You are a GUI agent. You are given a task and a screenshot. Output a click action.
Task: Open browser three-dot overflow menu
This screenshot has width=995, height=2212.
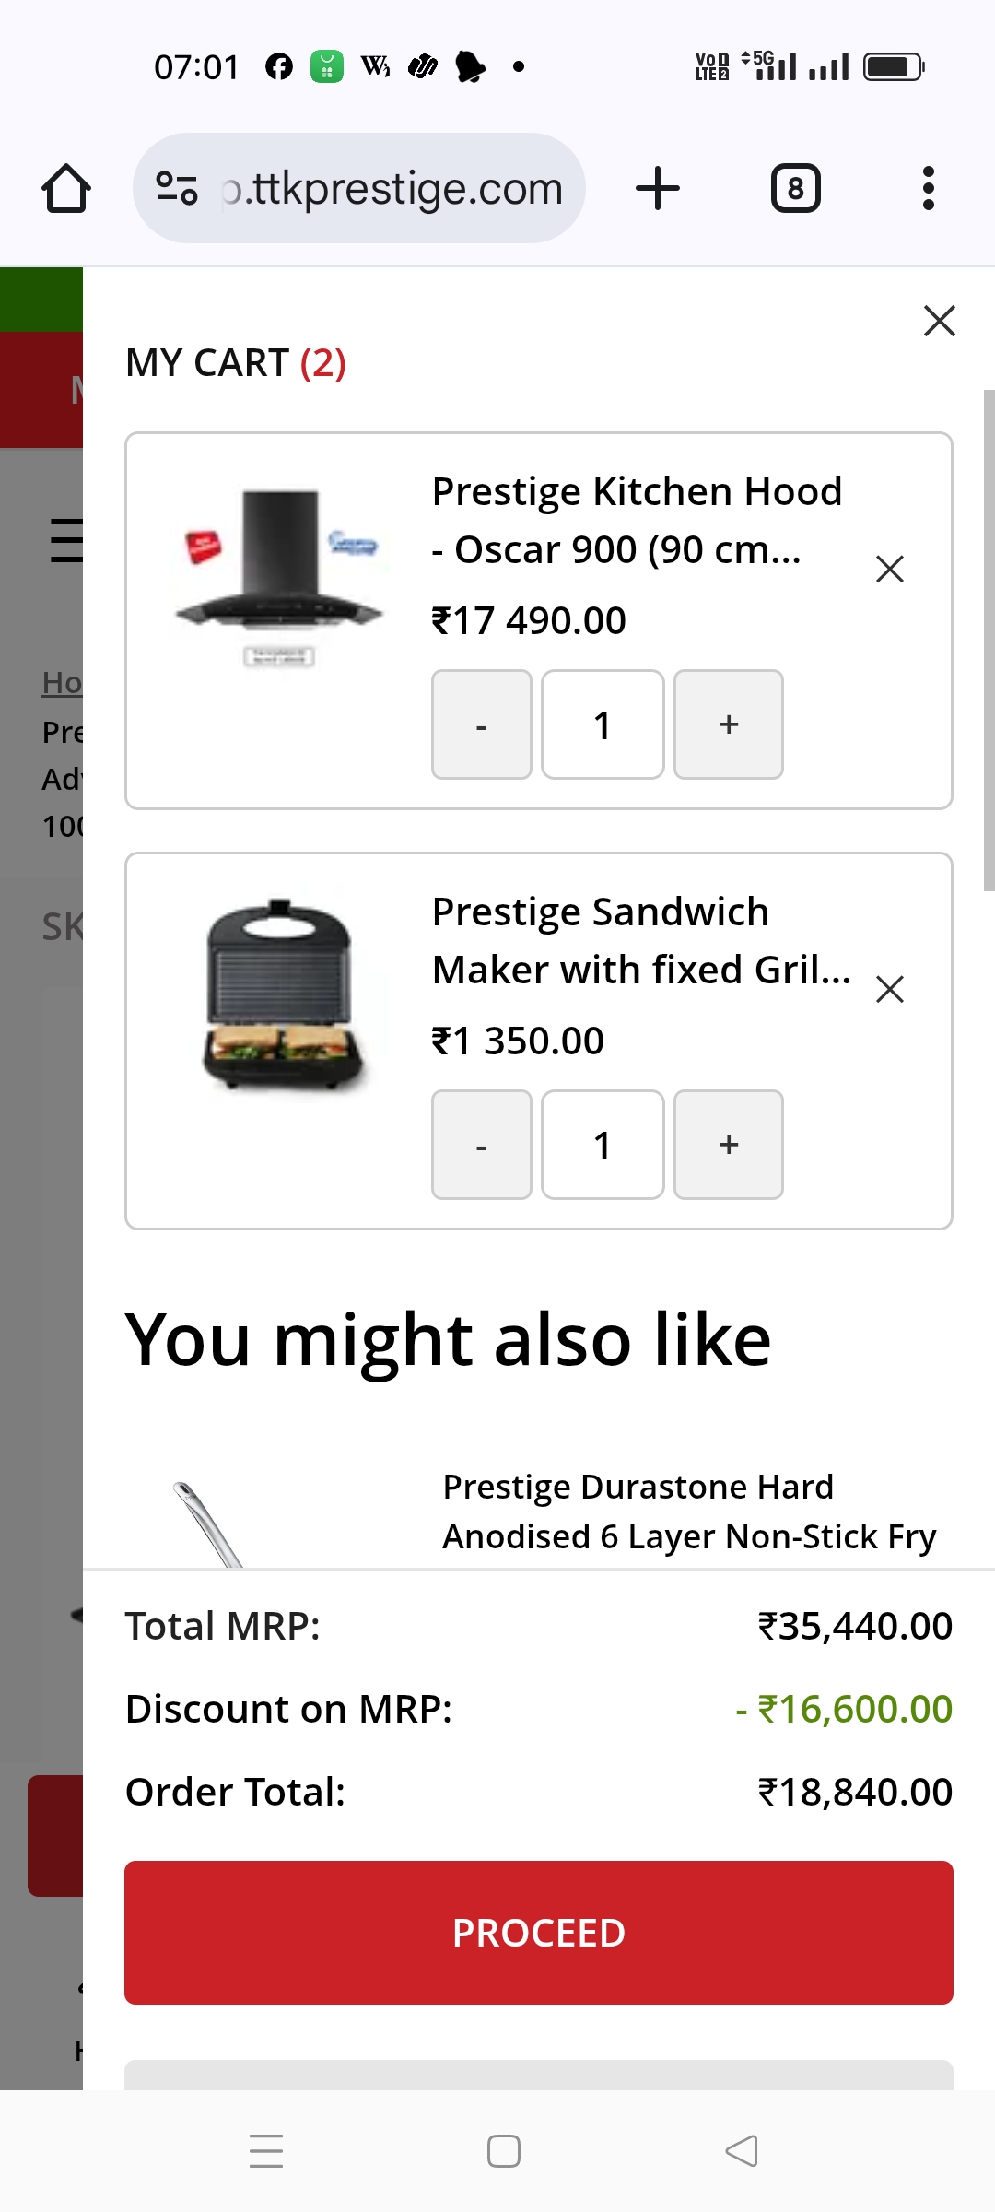click(928, 188)
